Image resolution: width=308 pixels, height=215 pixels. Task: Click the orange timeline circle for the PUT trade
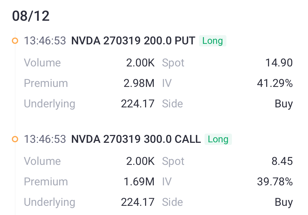pos(15,41)
